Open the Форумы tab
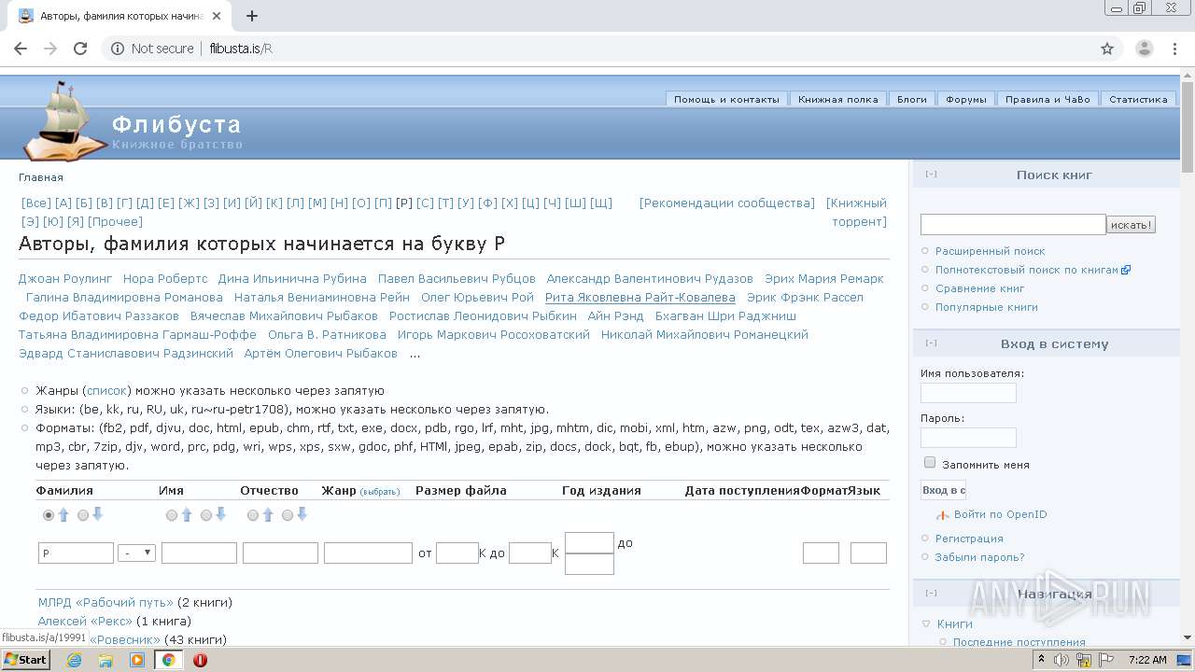 pos(966,99)
